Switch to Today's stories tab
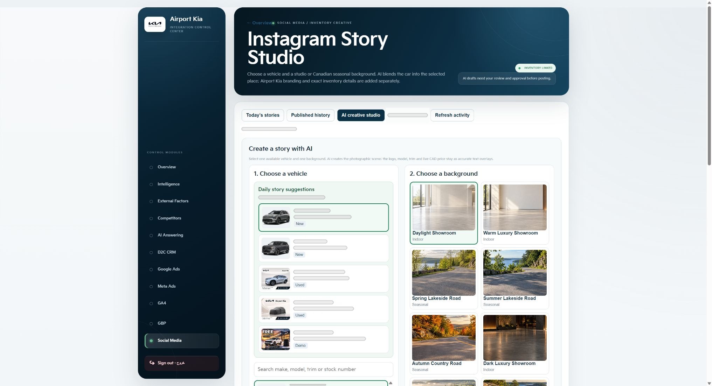 point(263,115)
